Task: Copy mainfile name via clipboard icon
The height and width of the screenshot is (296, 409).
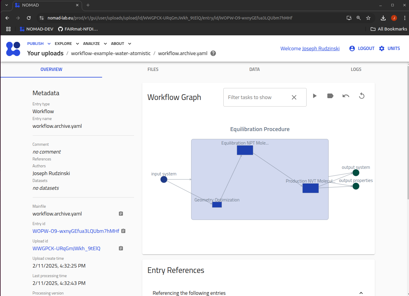Action: (121, 213)
